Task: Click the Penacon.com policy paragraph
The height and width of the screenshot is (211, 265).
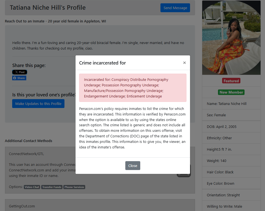Action: point(133,128)
